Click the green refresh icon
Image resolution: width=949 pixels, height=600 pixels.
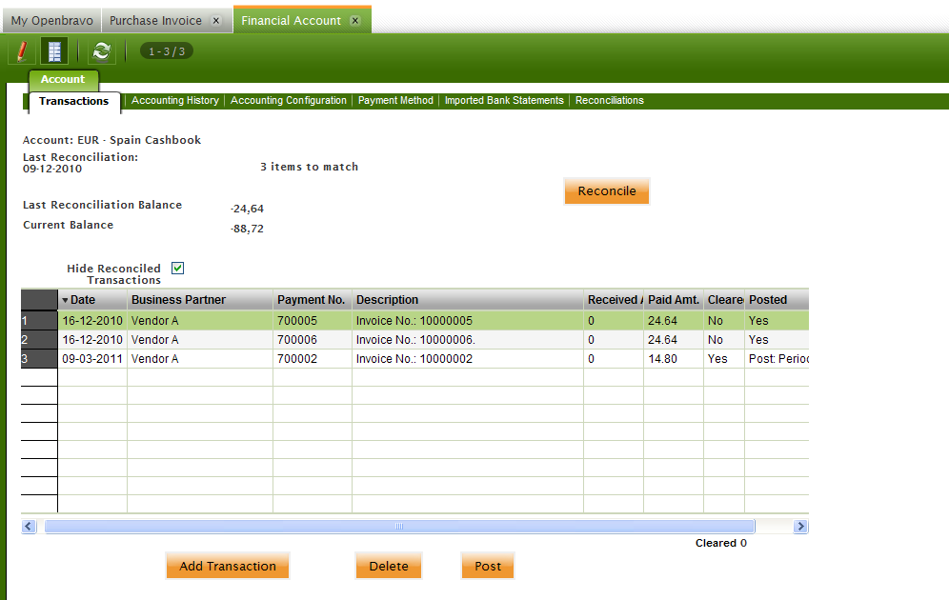(x=102, y=51)
